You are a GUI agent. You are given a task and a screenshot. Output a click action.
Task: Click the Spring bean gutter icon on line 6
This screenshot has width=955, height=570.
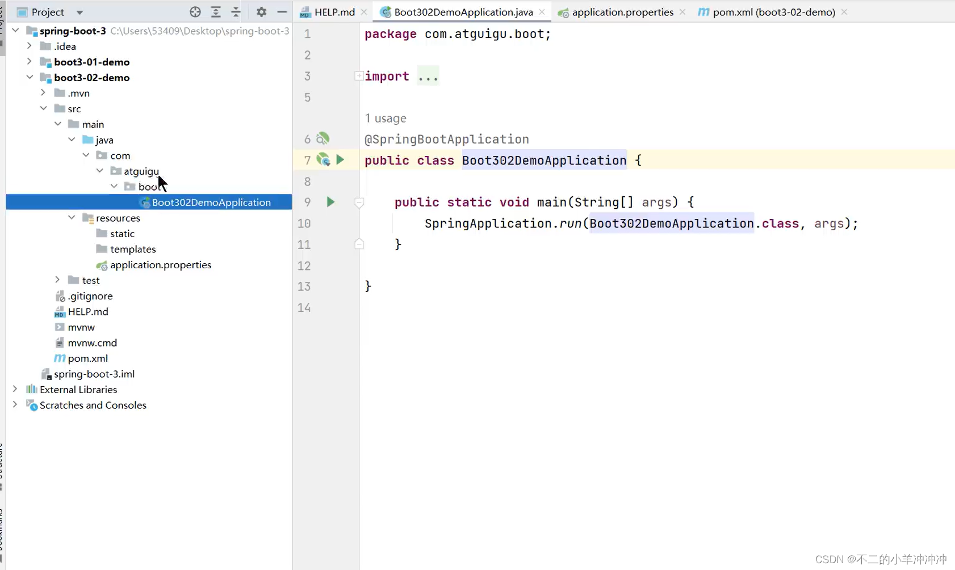(x=322, y=138)
